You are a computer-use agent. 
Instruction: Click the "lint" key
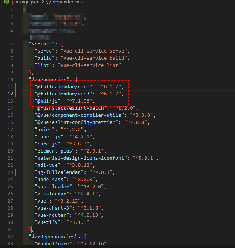pos(43,65)
